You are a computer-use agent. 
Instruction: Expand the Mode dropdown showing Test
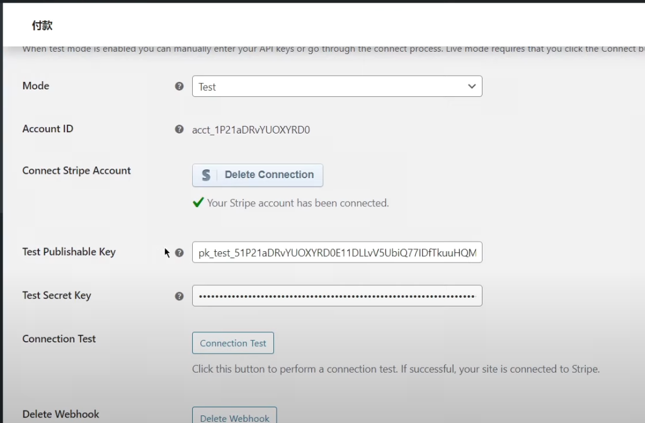coord(337,87)
